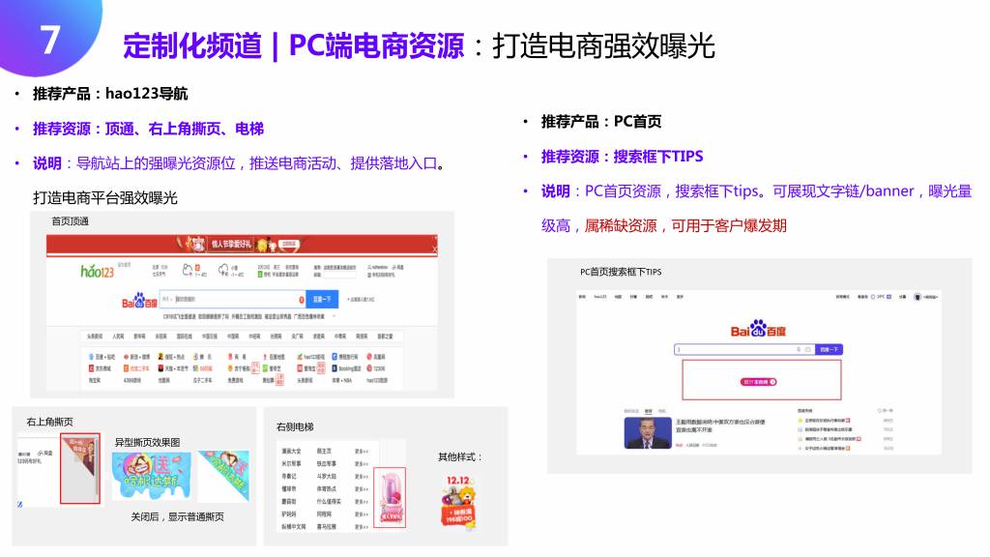Click the Baidu logo beside the hao123 search box
Viewport: 990px width, 557px height.
[x=139, y=301]
